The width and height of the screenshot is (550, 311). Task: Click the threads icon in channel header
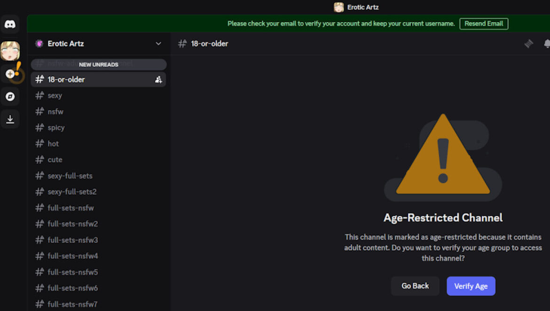[x=528, y=44]
